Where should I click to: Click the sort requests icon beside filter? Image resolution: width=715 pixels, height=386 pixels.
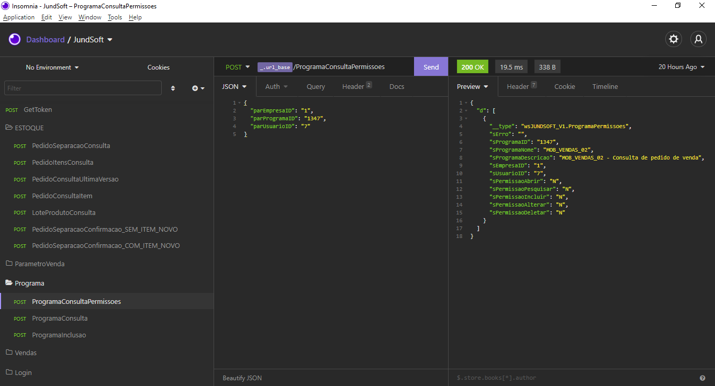point(173,88)
